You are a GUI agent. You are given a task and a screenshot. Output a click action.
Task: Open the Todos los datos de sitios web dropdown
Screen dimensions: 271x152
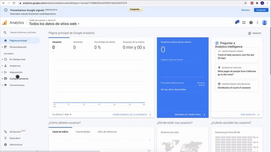pos(54,24)
